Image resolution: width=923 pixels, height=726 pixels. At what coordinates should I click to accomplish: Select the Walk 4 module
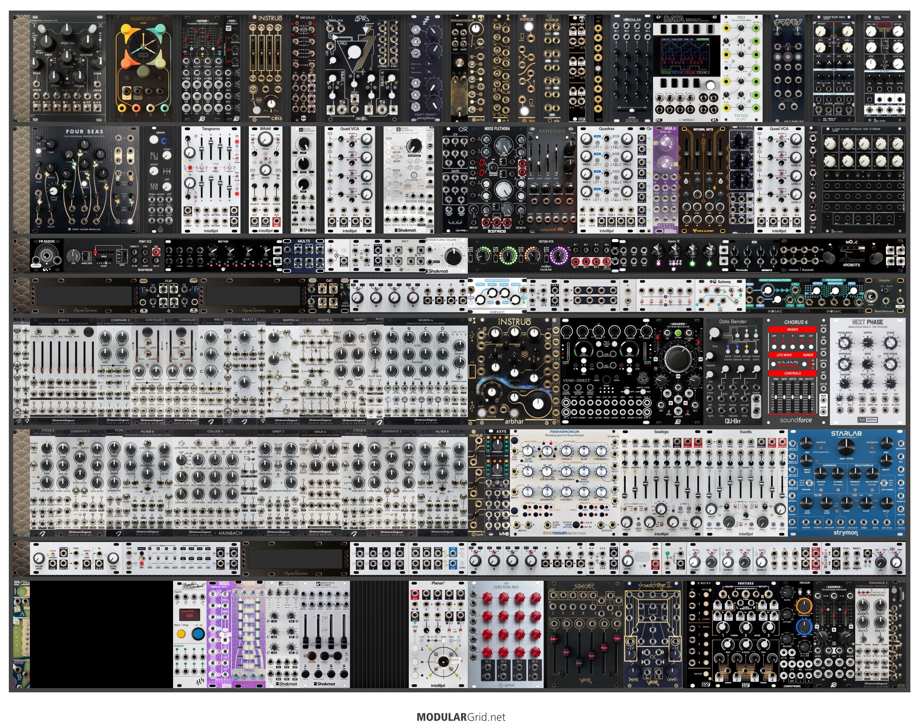pyautogui.click(x=320, y=483)
